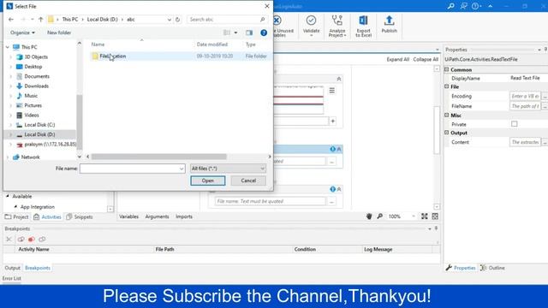Screen dimensions: 548x308
Task: Open Documents in navigation tree
Action: click(x=37, y=76)
